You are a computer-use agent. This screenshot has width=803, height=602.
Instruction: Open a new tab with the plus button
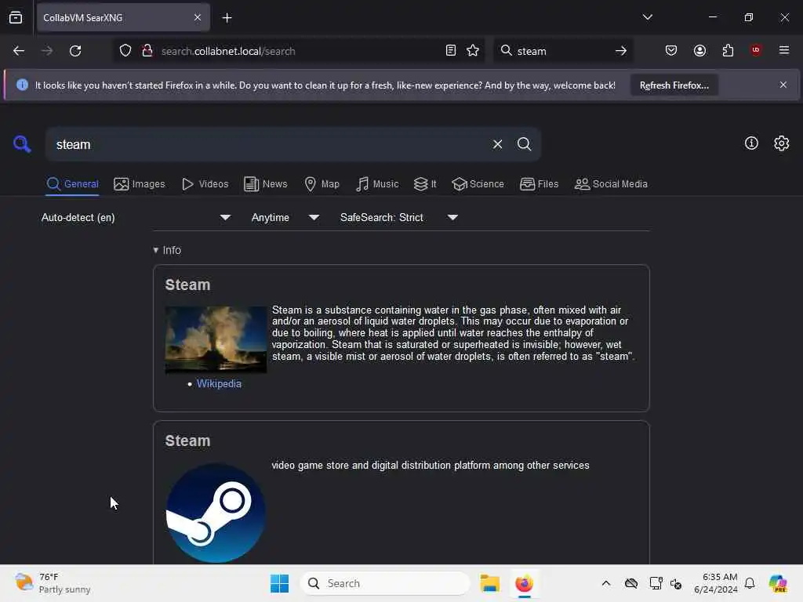(227, 18)
